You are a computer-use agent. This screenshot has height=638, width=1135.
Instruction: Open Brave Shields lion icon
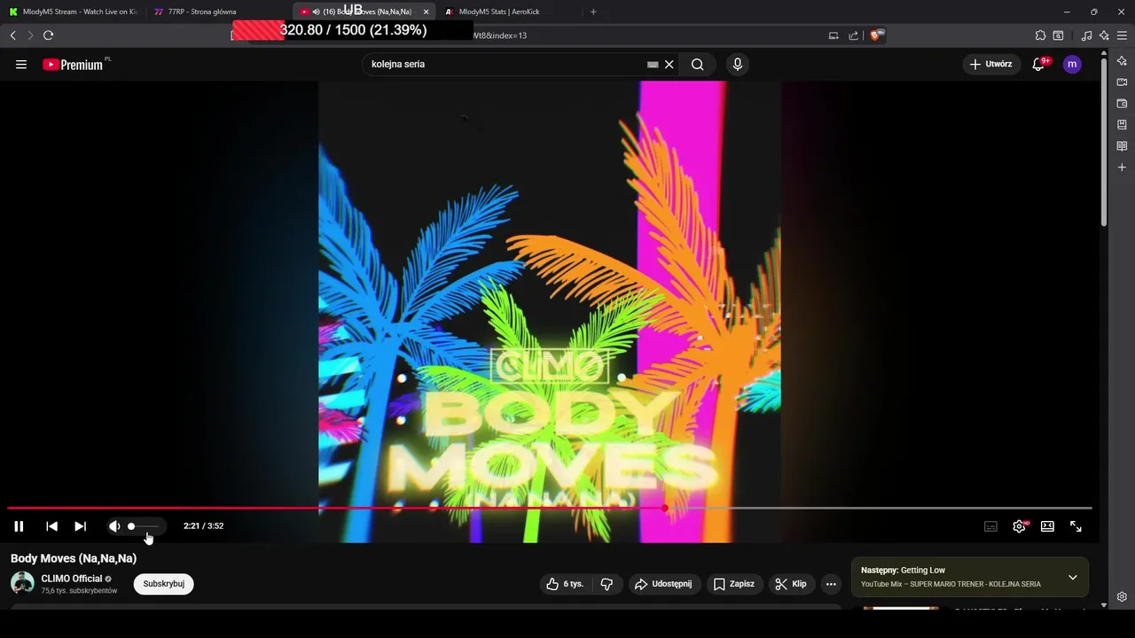[877, 35]
